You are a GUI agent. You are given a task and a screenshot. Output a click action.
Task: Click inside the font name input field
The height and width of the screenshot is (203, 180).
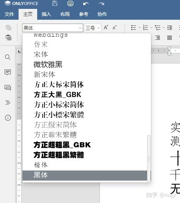[x=51, y=28]
